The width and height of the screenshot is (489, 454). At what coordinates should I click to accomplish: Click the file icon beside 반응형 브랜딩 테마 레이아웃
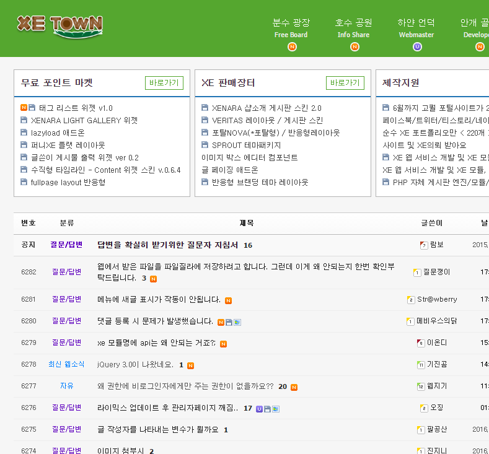pyautogui.click(x=205, y=181)
